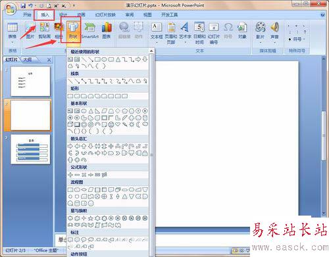Screen dimensions: 329x257
Task: Pick the heart shape in basic shapes
Action: pyautogui.click(x=118, y=124)
